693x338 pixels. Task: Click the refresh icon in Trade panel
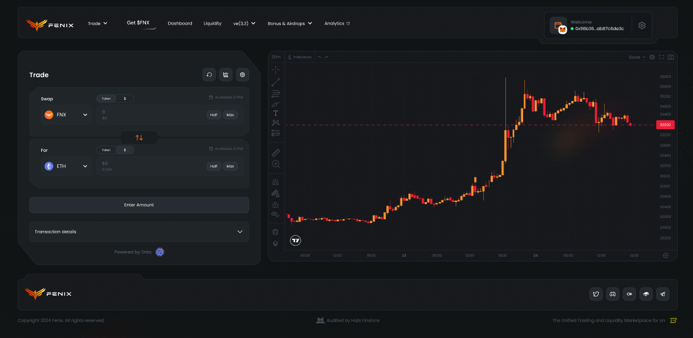click(x=209, y=75)
